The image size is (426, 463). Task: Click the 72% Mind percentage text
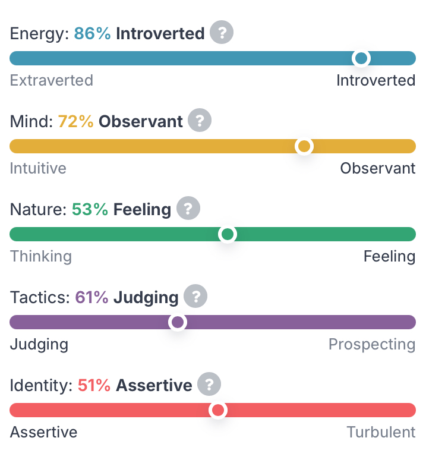[x=75, y=122]
